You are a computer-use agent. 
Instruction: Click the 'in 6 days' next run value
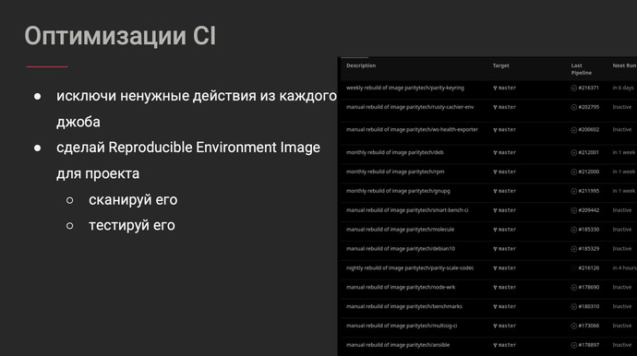pos(623,89)
